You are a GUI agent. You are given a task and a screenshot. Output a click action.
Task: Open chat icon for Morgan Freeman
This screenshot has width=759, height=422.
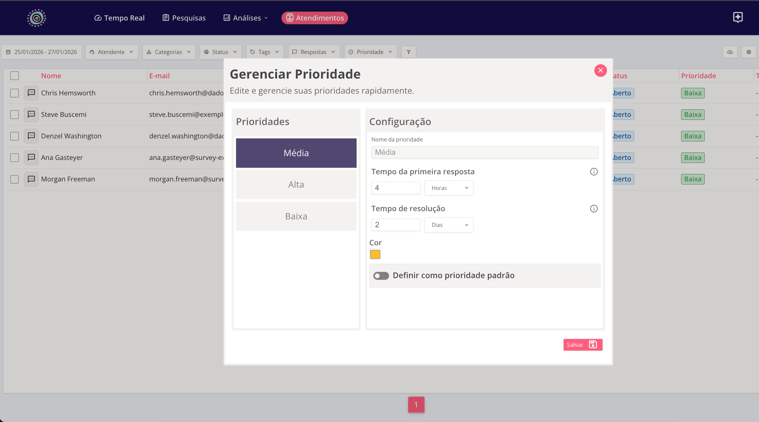pyautogui.click(x=31, y=179)
